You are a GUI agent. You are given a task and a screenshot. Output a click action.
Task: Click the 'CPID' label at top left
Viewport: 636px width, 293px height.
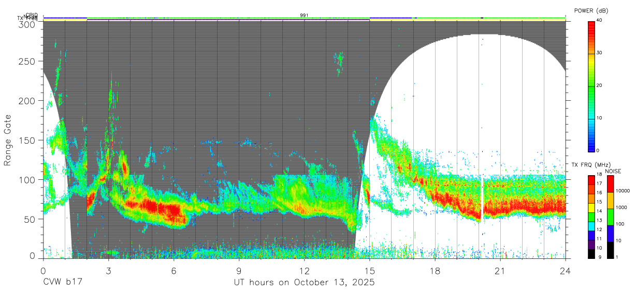coord(32,15)
